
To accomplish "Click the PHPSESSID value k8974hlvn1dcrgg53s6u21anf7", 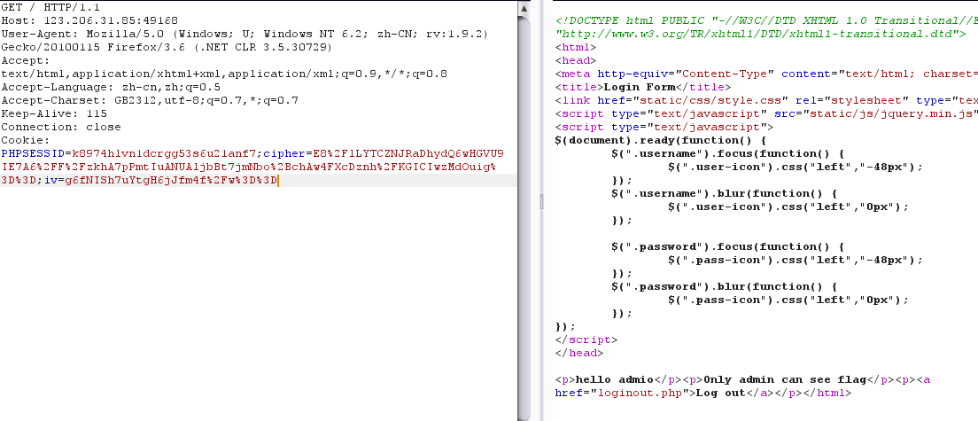I will click(165, 153).
